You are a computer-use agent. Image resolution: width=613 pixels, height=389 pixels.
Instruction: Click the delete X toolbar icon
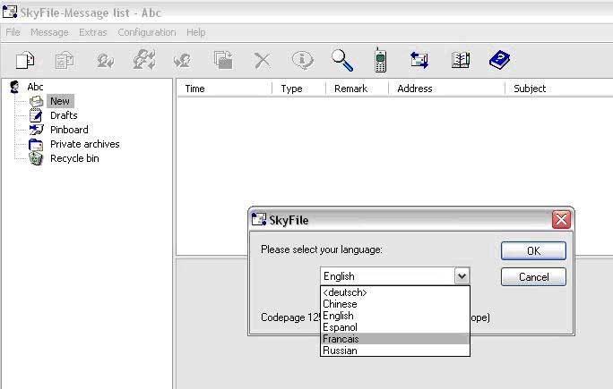click(263, 61)
